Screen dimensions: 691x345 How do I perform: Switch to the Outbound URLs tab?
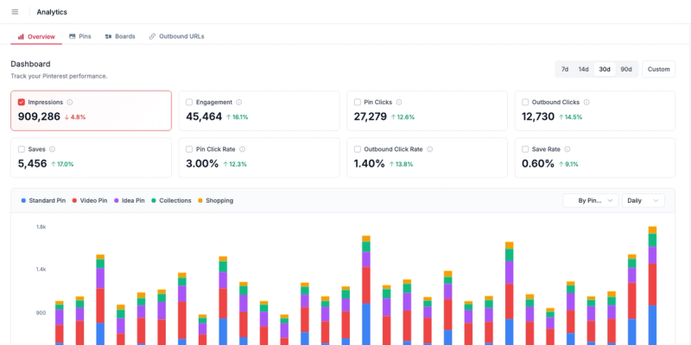click(177, 36)
